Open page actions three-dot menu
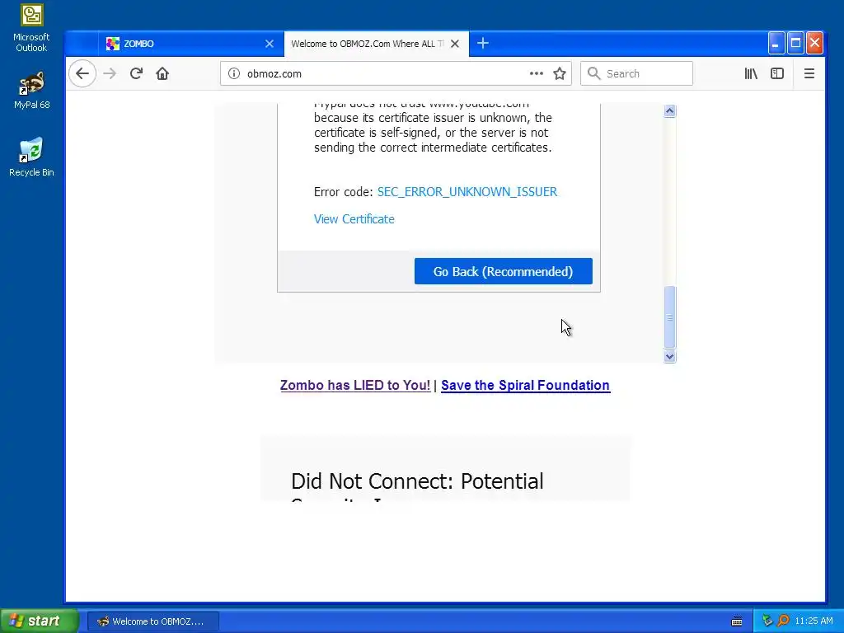This screenshot has width=844, height=633. [x=536, y=73]
